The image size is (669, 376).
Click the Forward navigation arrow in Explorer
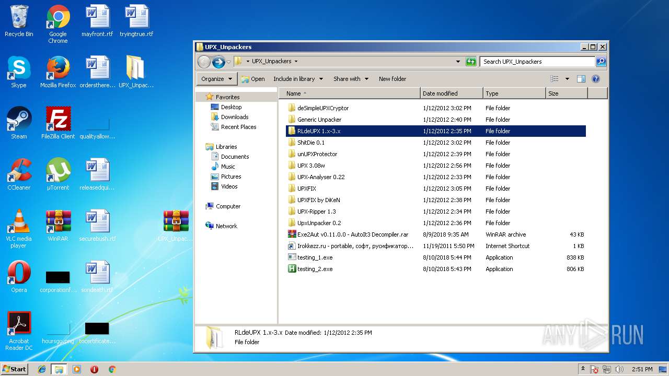tap(218, 62)
